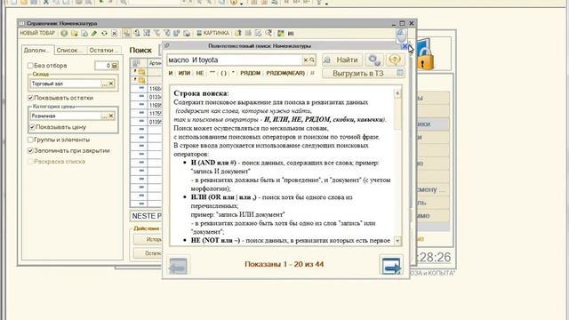This screenshot has width=569, height=320.
Task: Click the magnifier search icon in Номенклатура toolbar
Action: pyautogui.click(x=268, y=34)
